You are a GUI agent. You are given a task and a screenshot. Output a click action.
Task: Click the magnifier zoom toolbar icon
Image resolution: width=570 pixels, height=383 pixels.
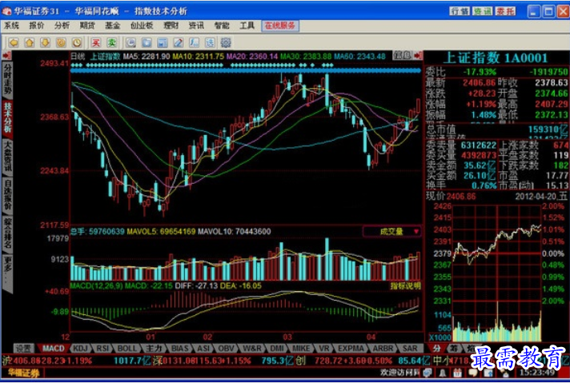130,43
